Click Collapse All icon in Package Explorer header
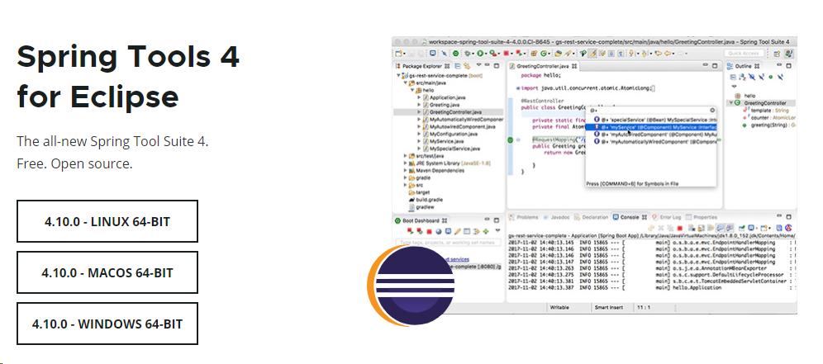The width and height of the screenshot is (823, 364). click(458, 66)
